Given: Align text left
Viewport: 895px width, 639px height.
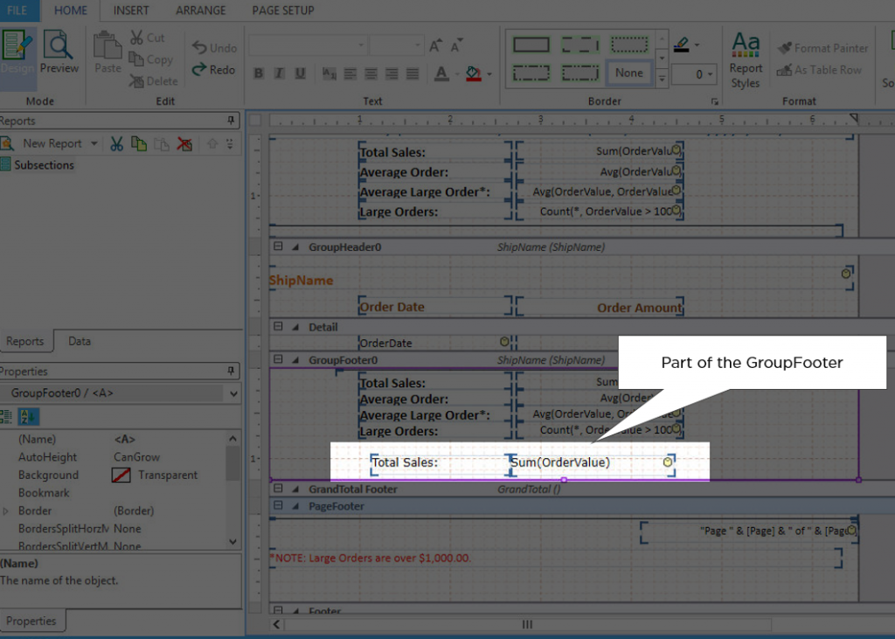Looking at the screenshot, I should [350, 73].
